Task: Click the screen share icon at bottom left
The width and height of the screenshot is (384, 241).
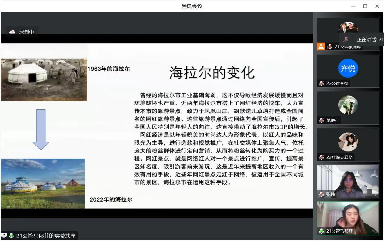Action: [4, 236]
